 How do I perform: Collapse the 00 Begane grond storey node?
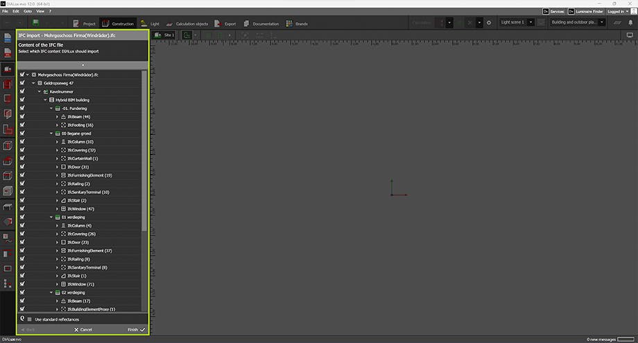point(51,133)
